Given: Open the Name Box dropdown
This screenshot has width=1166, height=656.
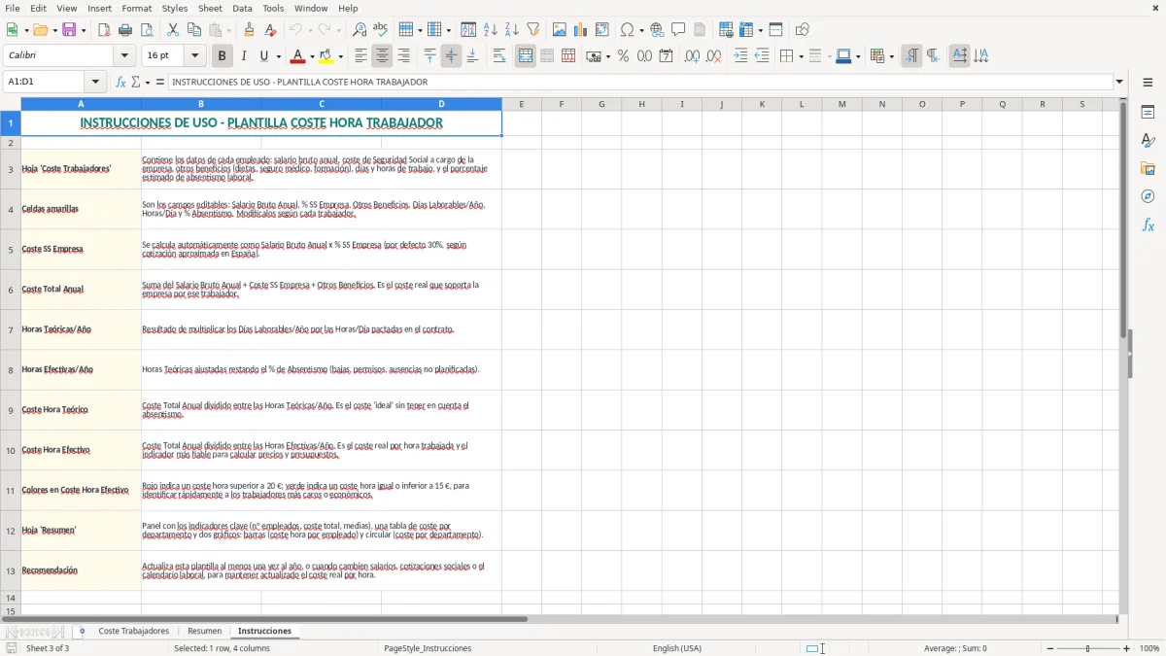Looking at the screenshot, I should [x=95, y=82].
